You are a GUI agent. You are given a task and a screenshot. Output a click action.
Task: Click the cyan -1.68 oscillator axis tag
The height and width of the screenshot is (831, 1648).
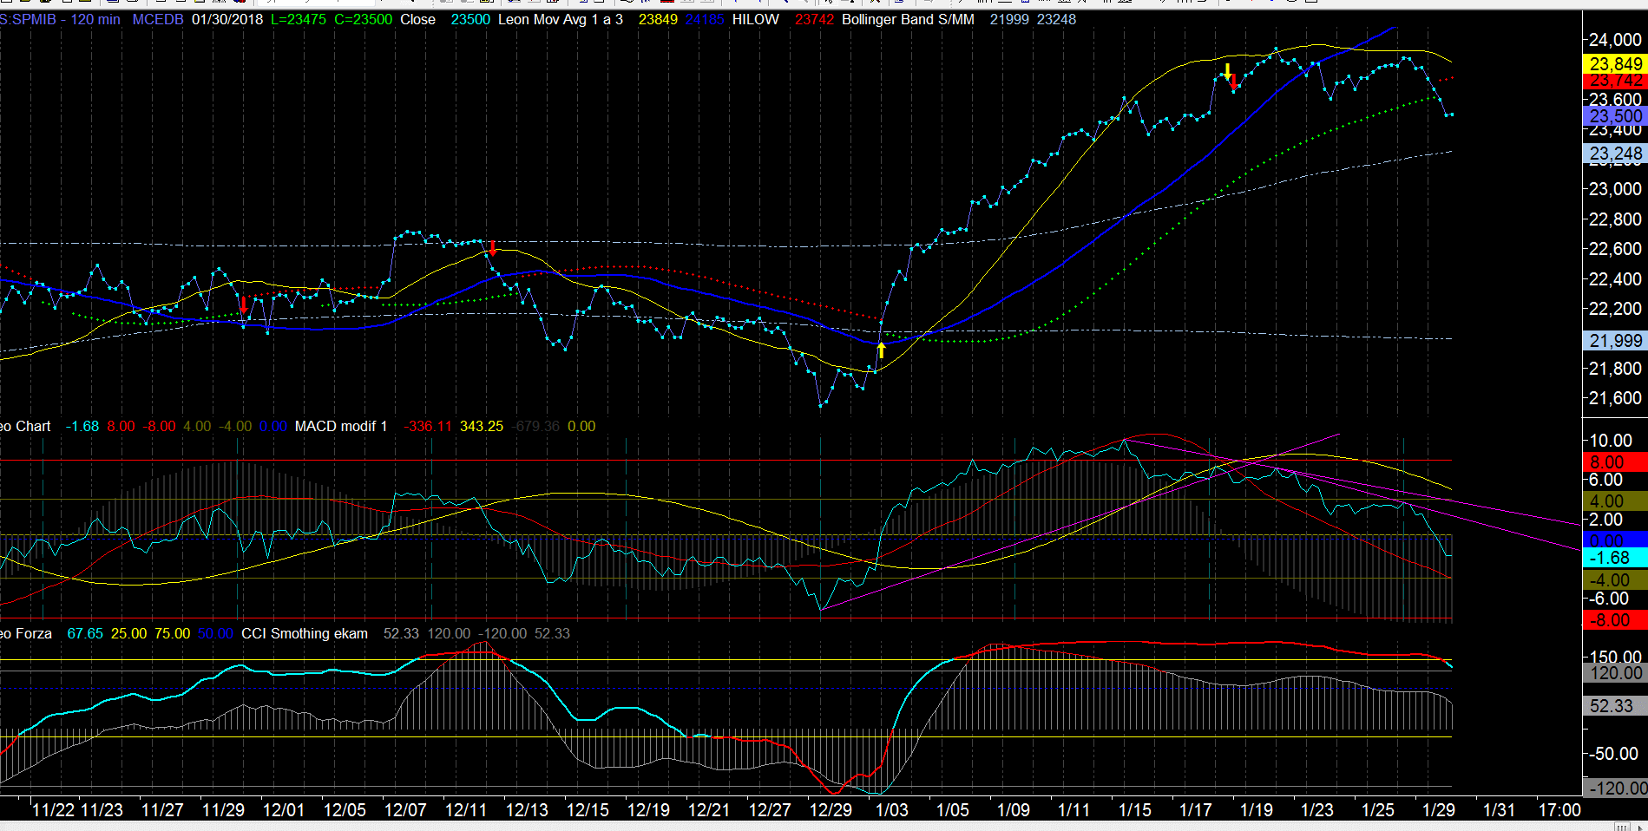tap(1615, 558)
